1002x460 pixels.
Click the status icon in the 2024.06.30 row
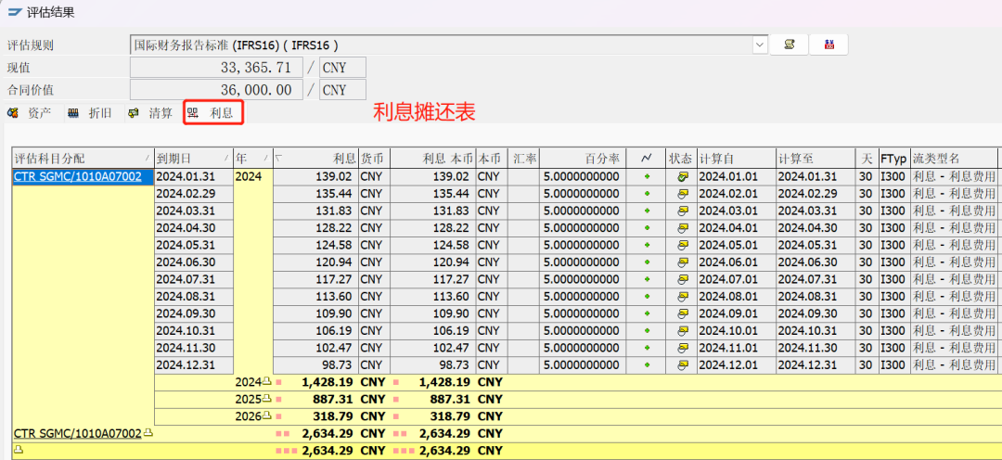(683, 262)
